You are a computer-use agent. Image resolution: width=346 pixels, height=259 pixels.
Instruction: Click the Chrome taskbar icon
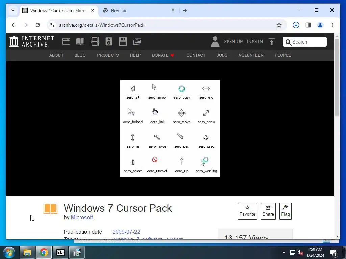pos(44,252)
